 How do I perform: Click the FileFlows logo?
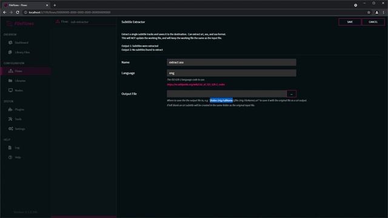coord(20,24)
